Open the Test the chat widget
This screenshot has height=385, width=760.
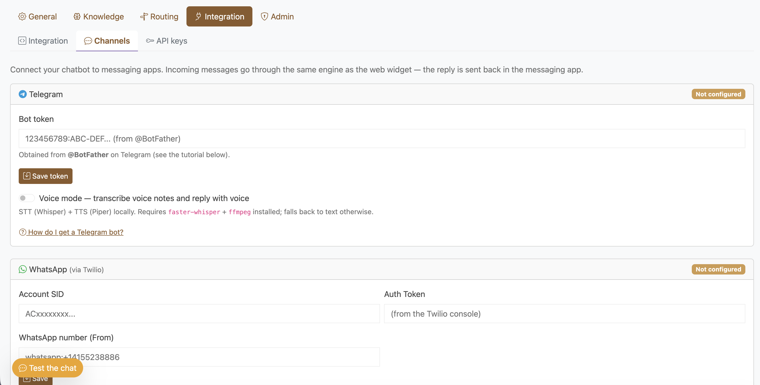pos(47,368)
